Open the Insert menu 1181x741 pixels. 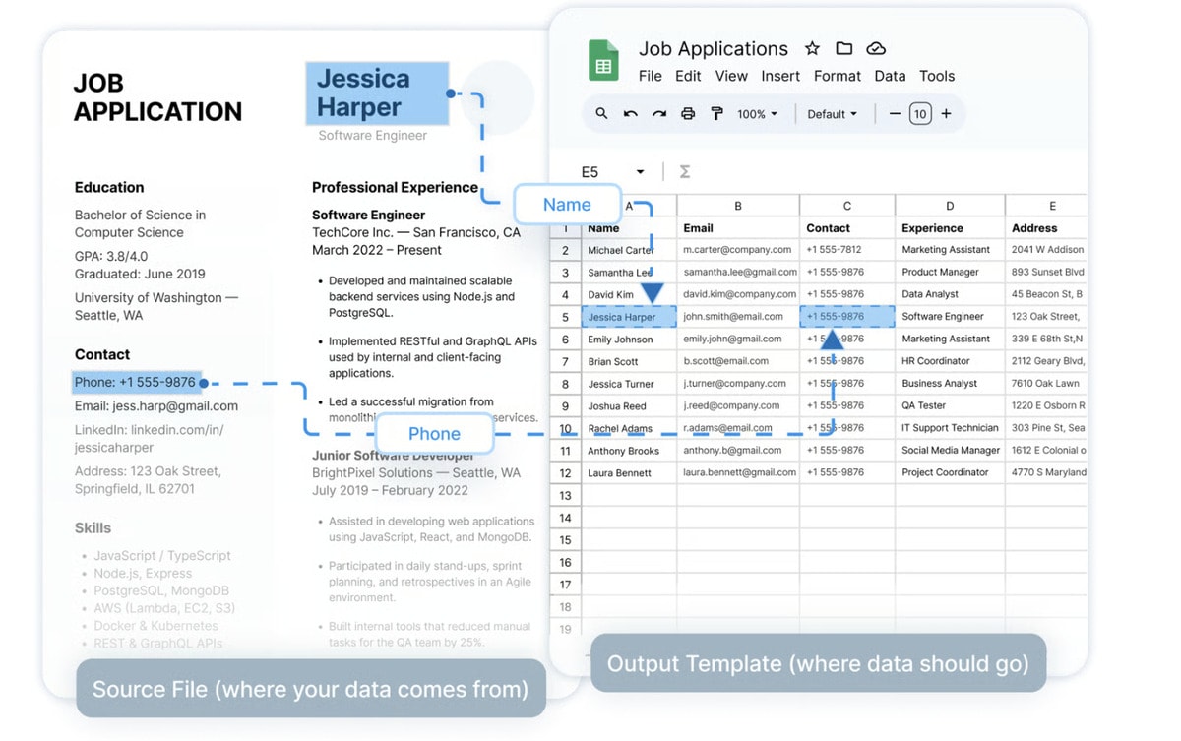(780, 76)
